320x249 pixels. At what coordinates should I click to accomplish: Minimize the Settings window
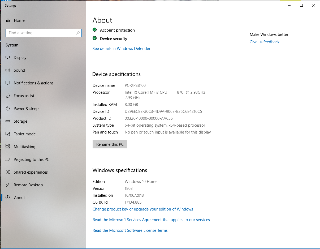289,5
